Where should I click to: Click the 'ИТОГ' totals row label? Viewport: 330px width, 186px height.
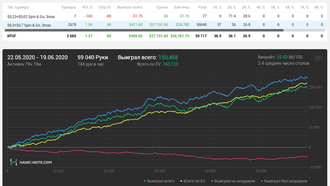pyautogui.click(x=12, y=36)
